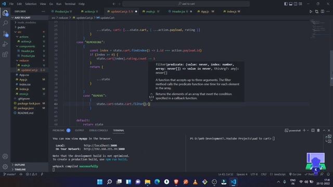Viewport: 333px width, 187px height.
Task: Toggle bottom panel visibility layout button
Action: coord(291,4)
